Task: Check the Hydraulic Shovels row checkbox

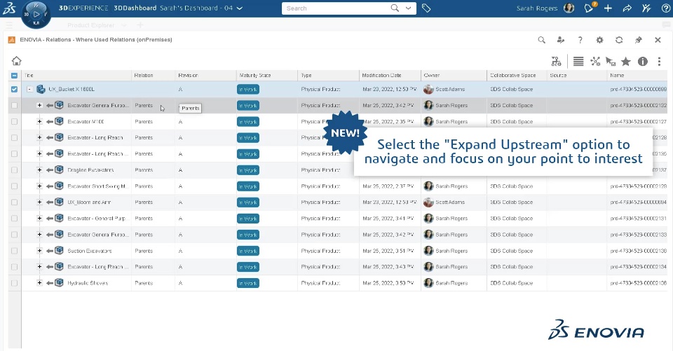Action: point(14,283)
